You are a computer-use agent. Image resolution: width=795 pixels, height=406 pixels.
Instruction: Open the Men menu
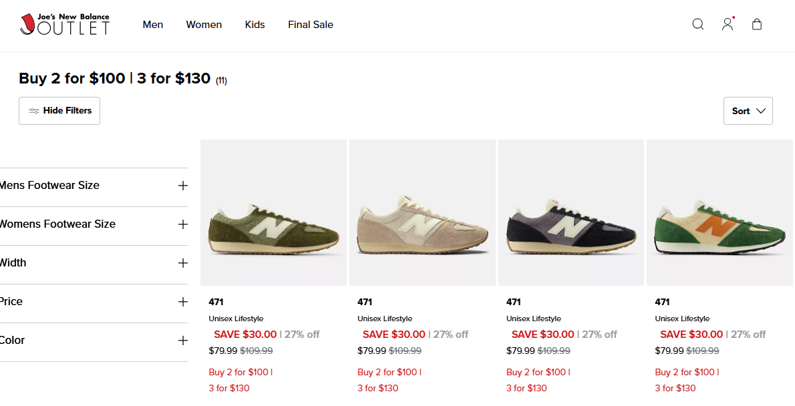(153, 25)
